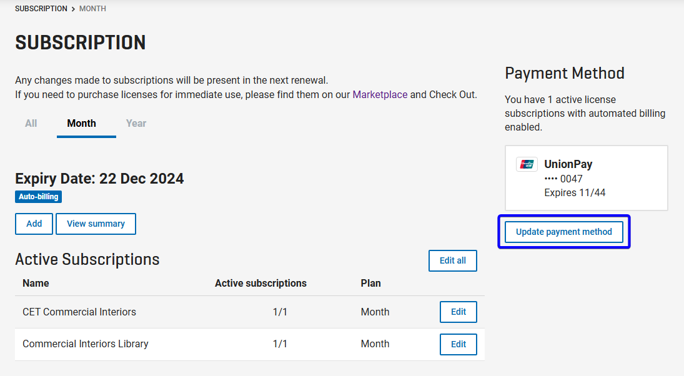Click the CET Commercial Interiors row name
This screenshot has height=376, width=684.
(79, 312)
